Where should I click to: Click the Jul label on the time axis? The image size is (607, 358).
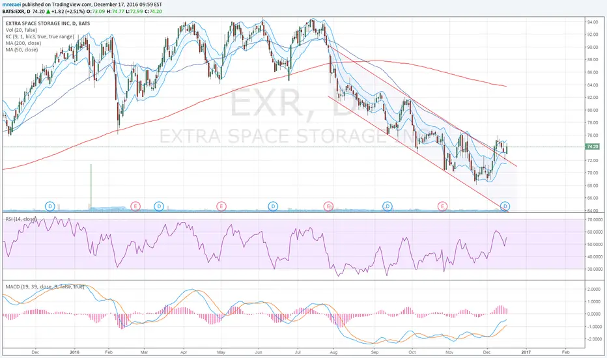[x=298, y=352]
